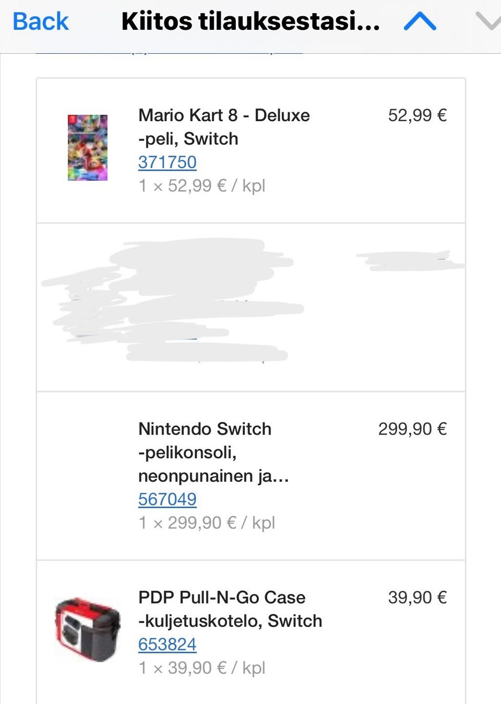Tap the PDP Pull-N-Go Case product name
This screenshot has width=501, height=704.
pos(230,609)
